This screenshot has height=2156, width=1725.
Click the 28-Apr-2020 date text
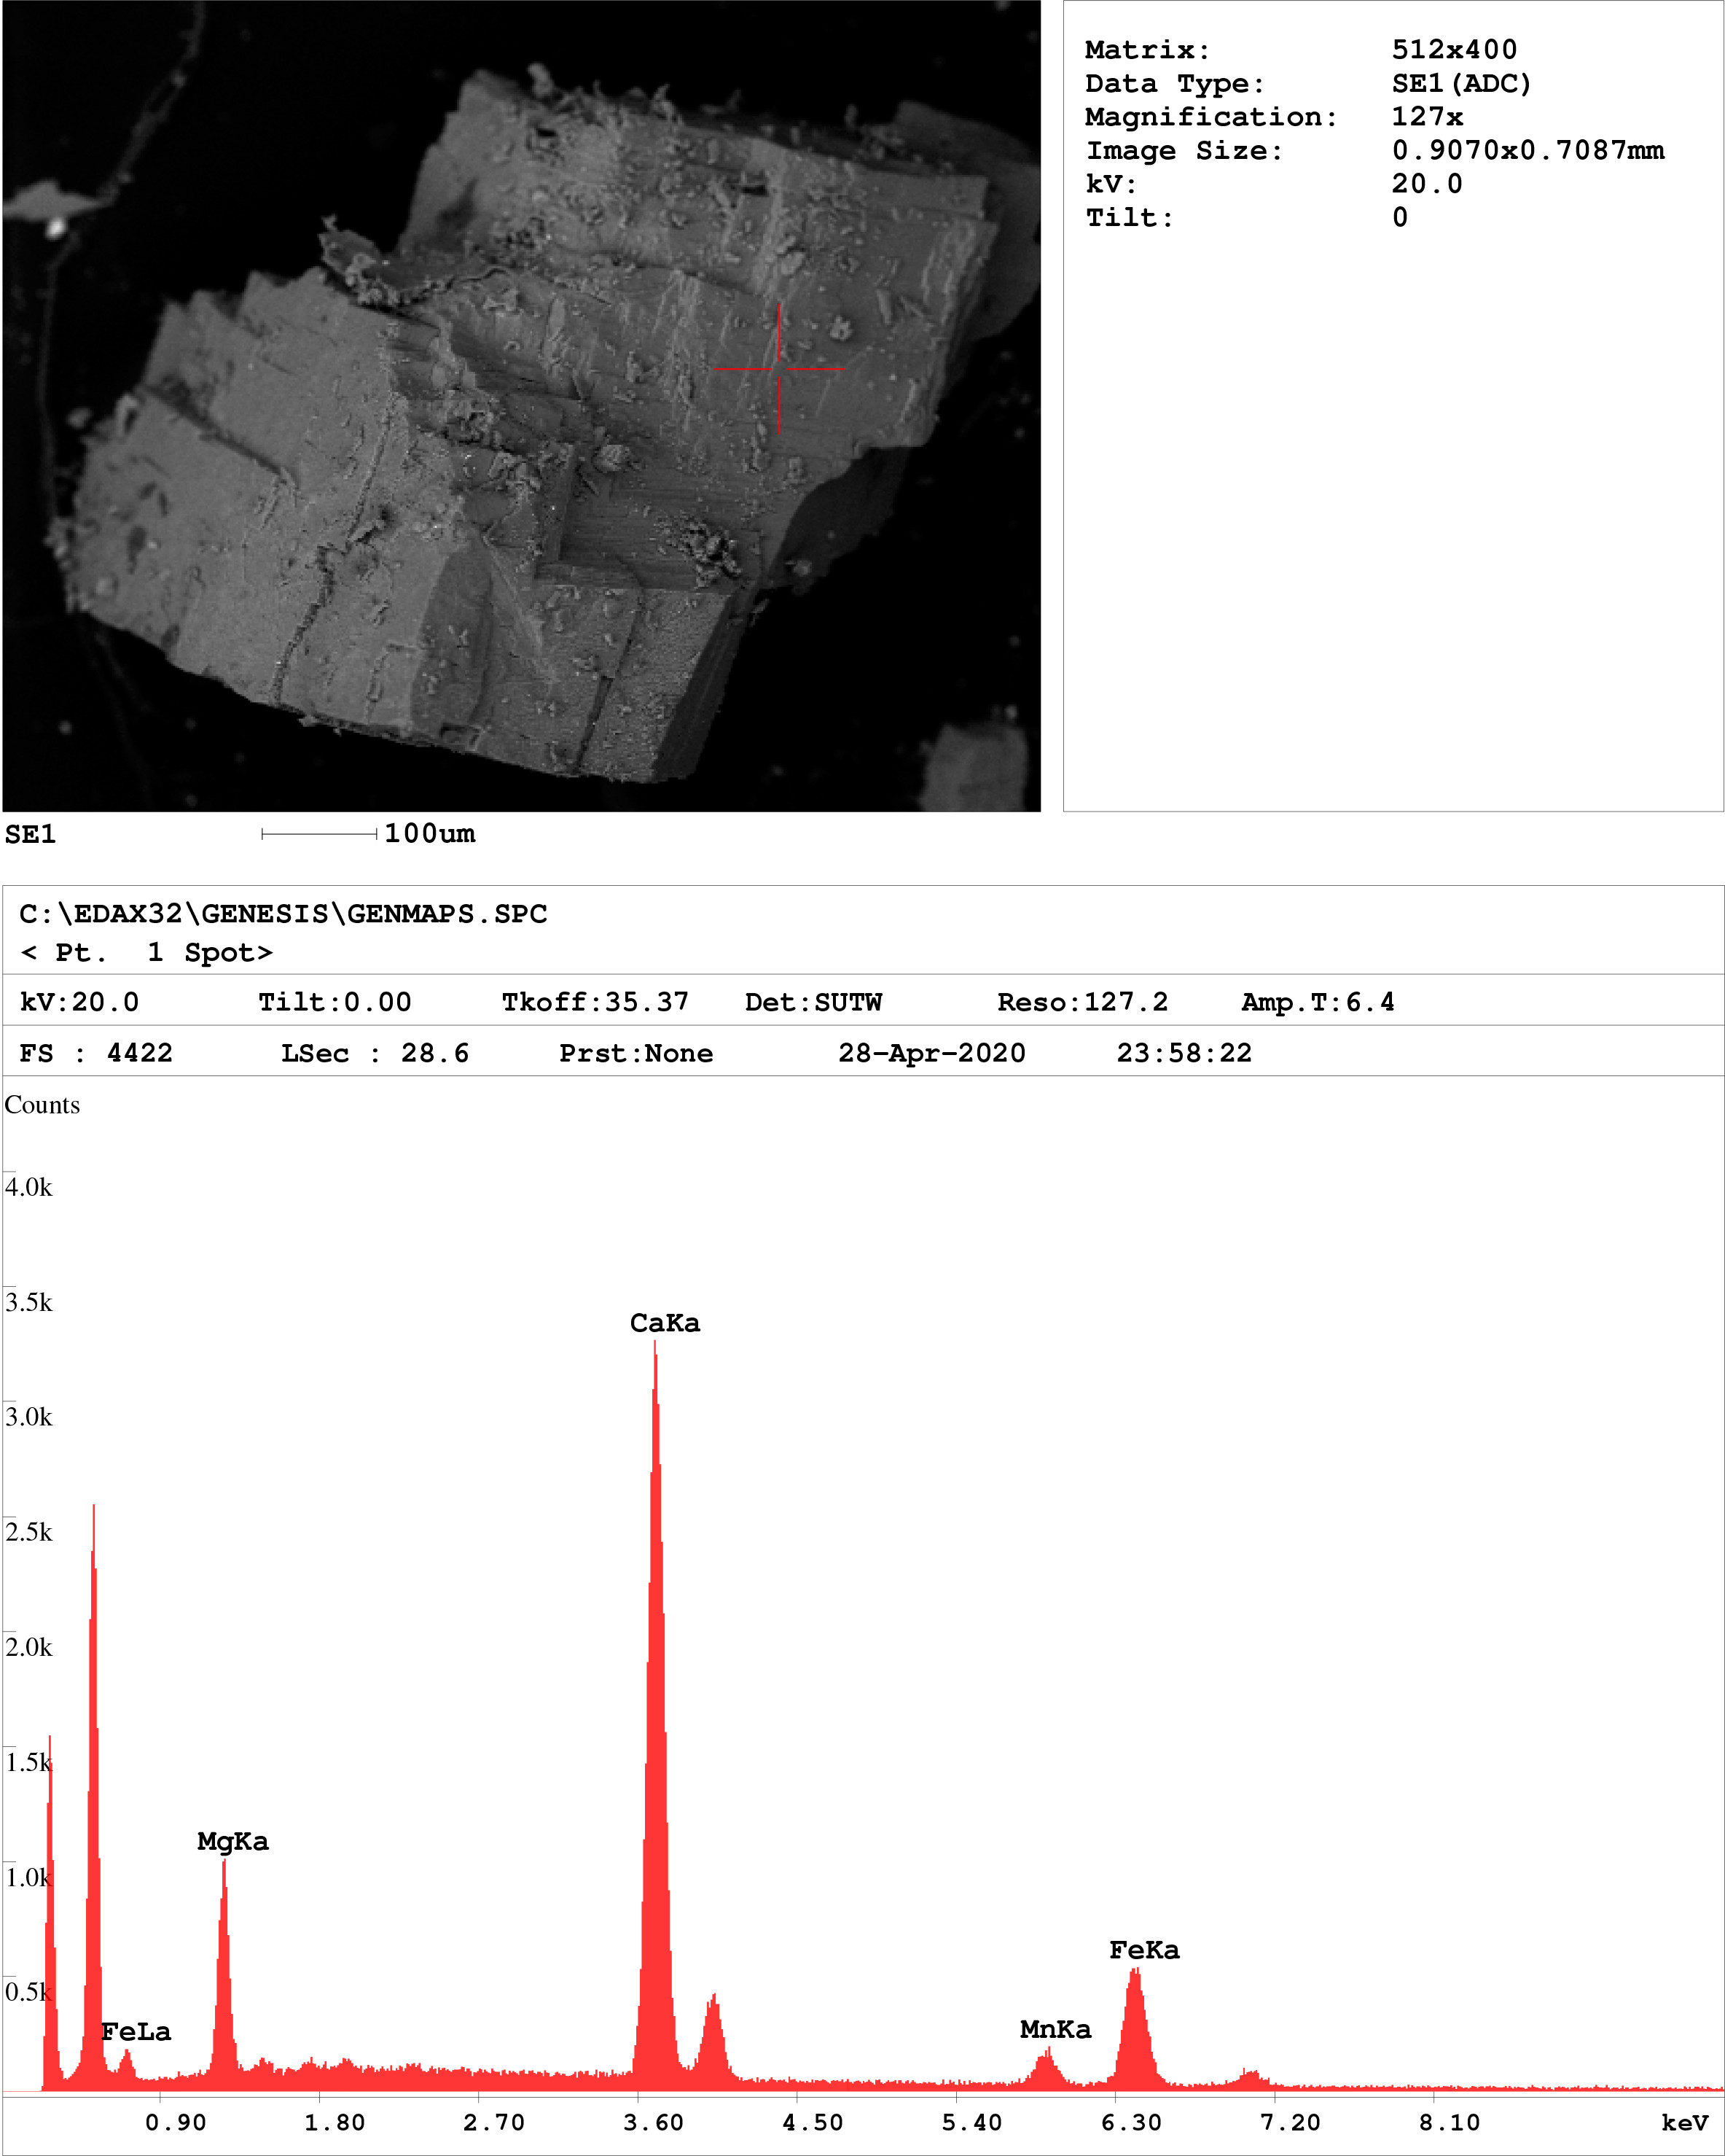[931, 1053]
